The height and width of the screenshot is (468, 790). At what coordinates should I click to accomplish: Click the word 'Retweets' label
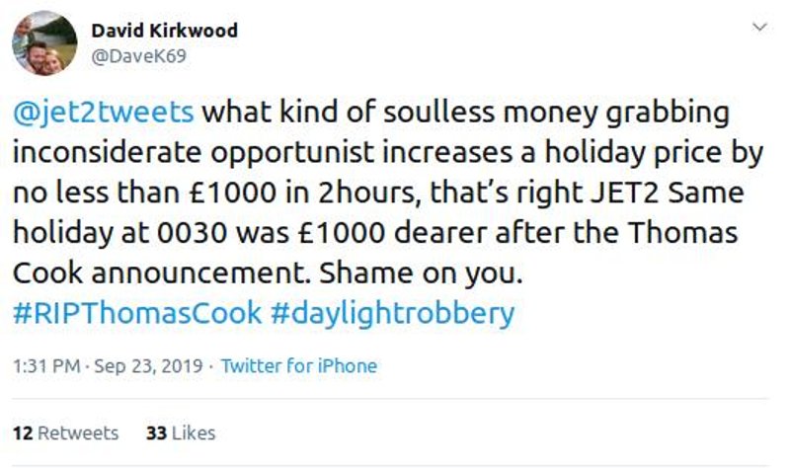tap(78, 433)
